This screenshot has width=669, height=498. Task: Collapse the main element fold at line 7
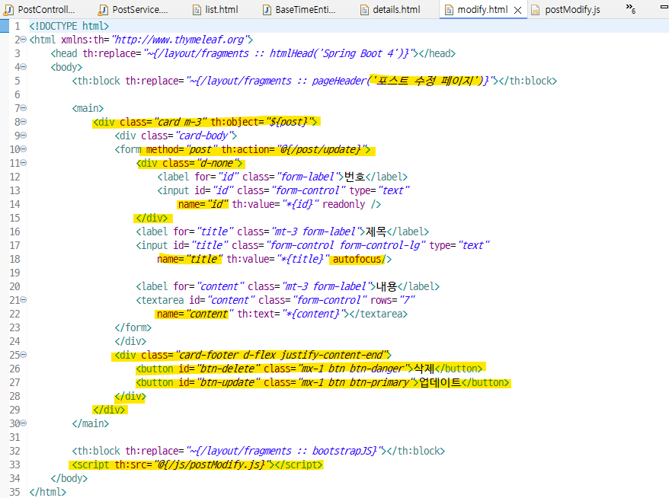24,108
